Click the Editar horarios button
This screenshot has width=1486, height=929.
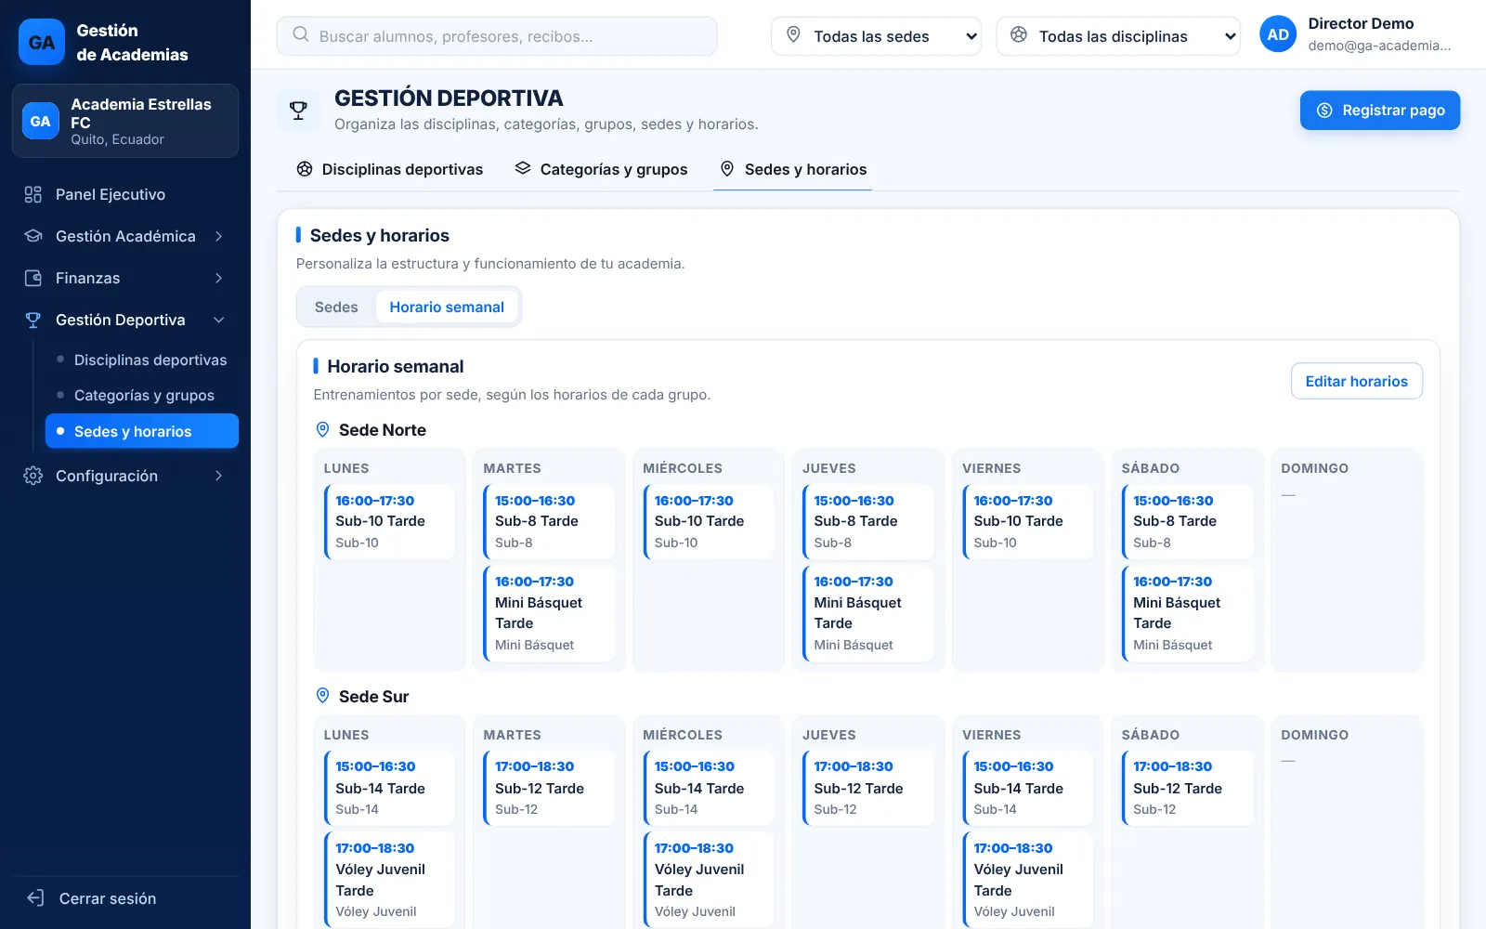[1357, 381]
